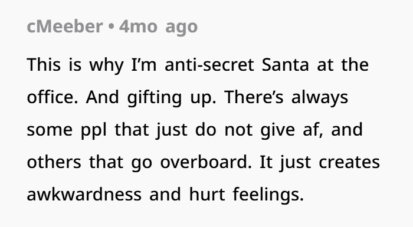Click the word "This" starting the comment
Screen dimensions: 413x227
(44, 64)
